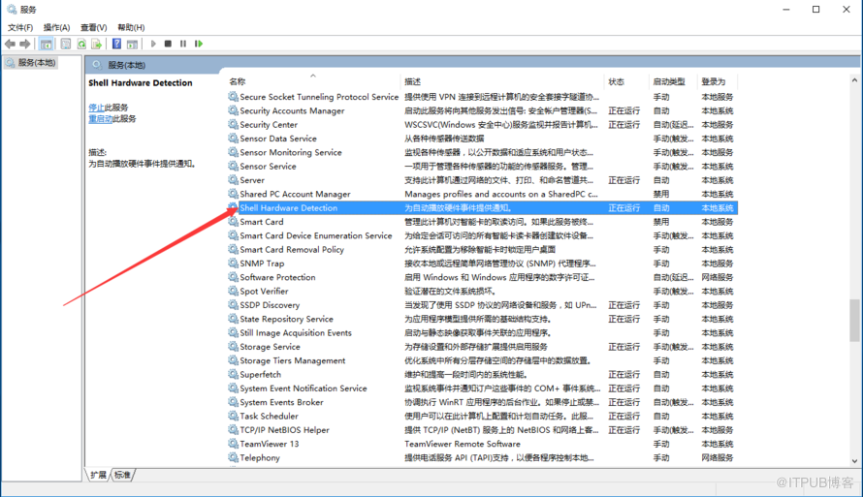Select Software Protection service row
Screen dimensions: 863x497
(482, 277)
